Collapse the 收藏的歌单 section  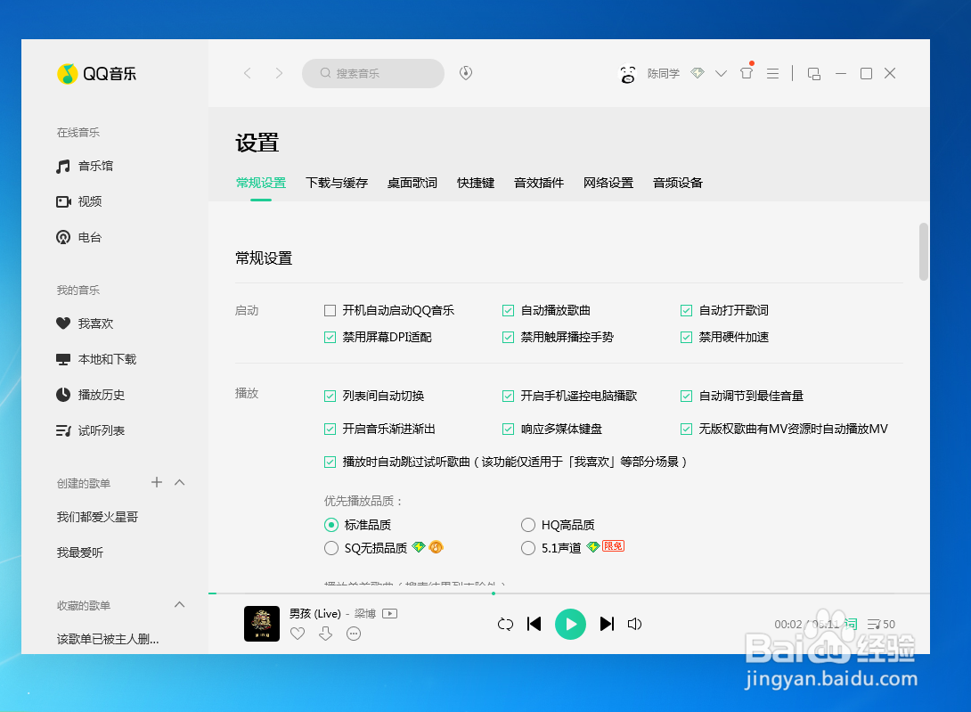pyautogui.click(x=180, y=605)
